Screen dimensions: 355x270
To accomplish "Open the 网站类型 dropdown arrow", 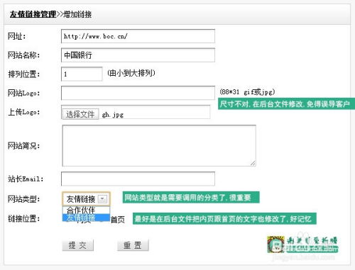I will pyautogui.click(x=103, y=199).
